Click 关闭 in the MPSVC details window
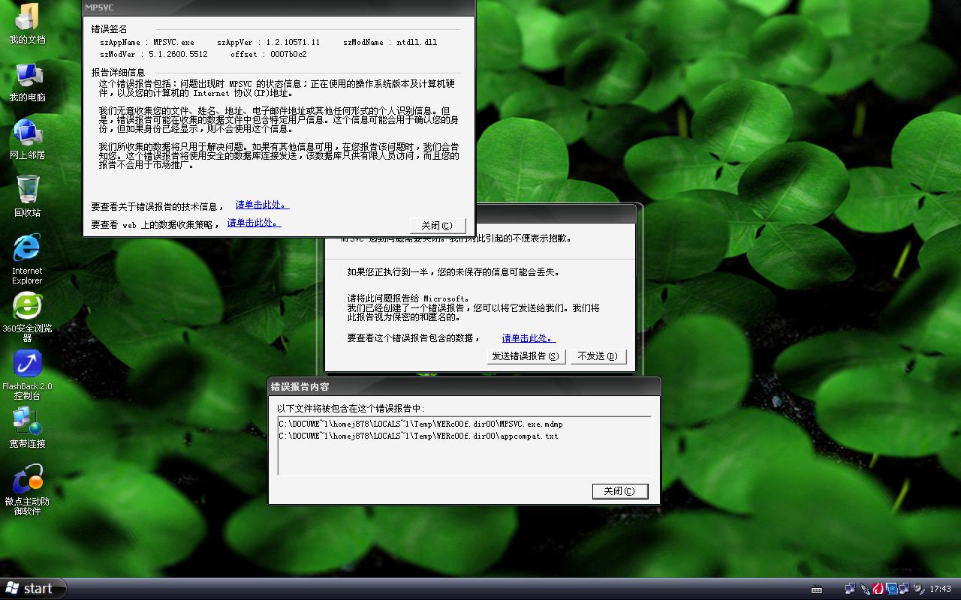This screenshot has height=600, width=961. tap(438, 226)
